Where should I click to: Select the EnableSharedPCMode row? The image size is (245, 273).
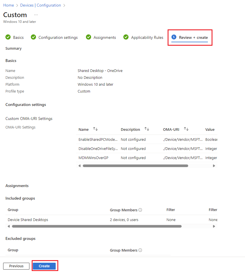(x=98, y=140)
